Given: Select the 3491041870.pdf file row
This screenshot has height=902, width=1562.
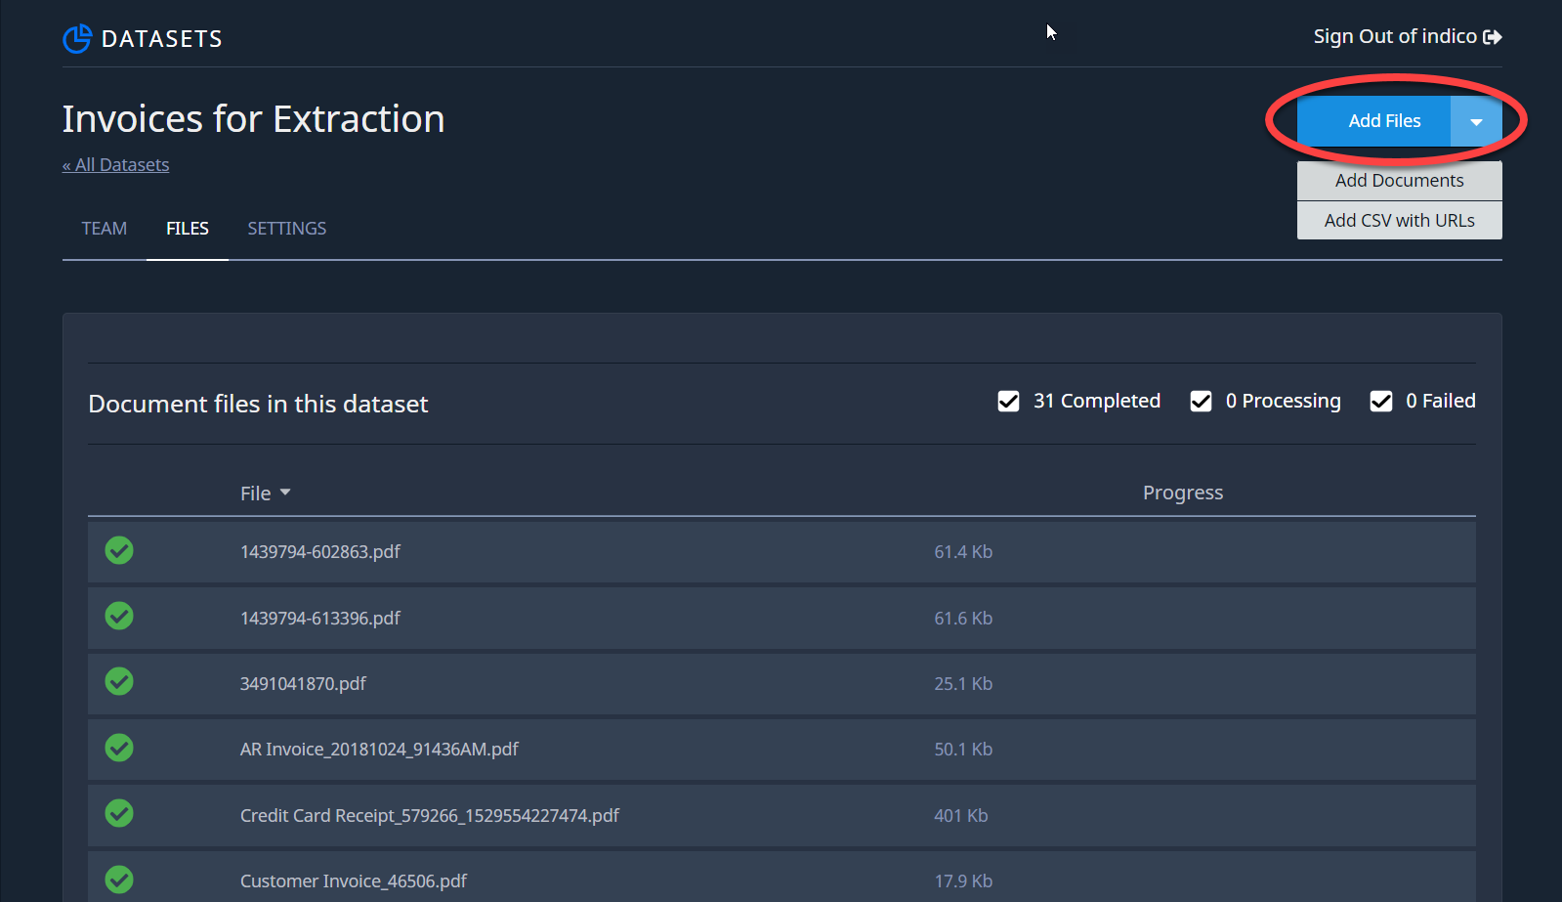Looking at the screenshot, I should coord(781,683).
